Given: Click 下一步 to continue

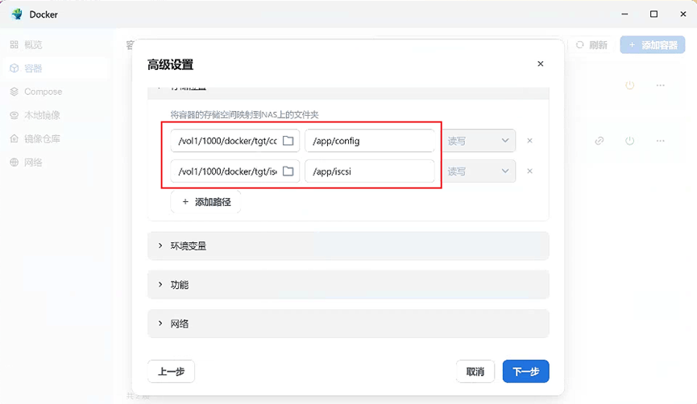Looking at the screenshot, I should pyautogui.click(x=526, y=371).
